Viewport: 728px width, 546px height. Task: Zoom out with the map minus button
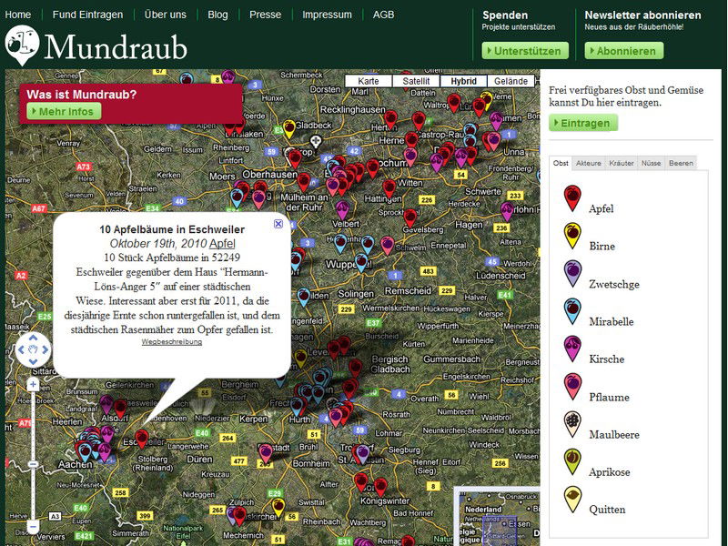pyautogui.click(x=33, y=526)
